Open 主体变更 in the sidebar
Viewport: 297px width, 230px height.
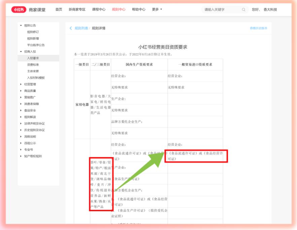tap(33, 71)
